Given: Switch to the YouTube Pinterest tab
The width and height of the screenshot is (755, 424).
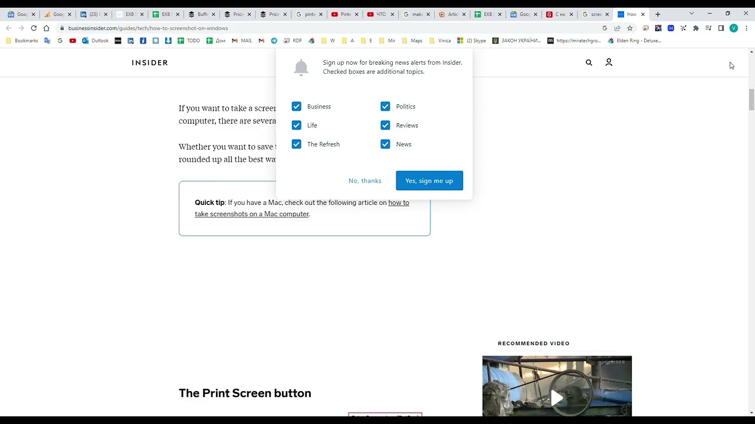Looking at the screenshot, I should pyautogui.click(x=345, y=14).
